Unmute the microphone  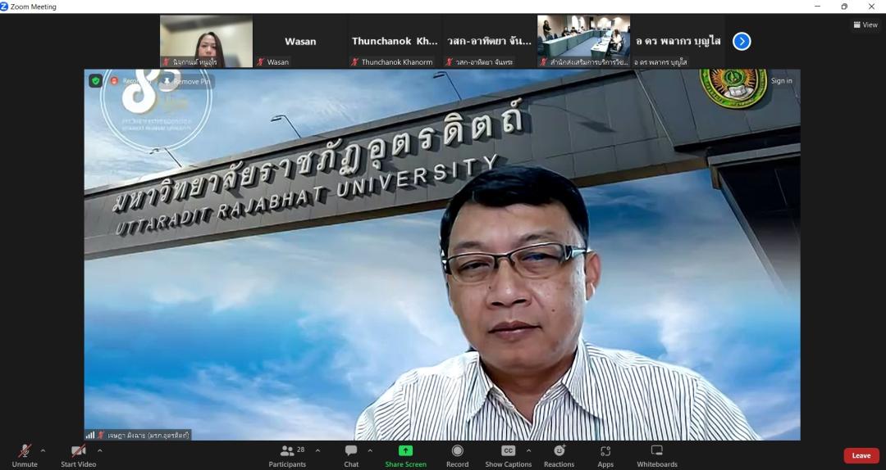[25, 454]
